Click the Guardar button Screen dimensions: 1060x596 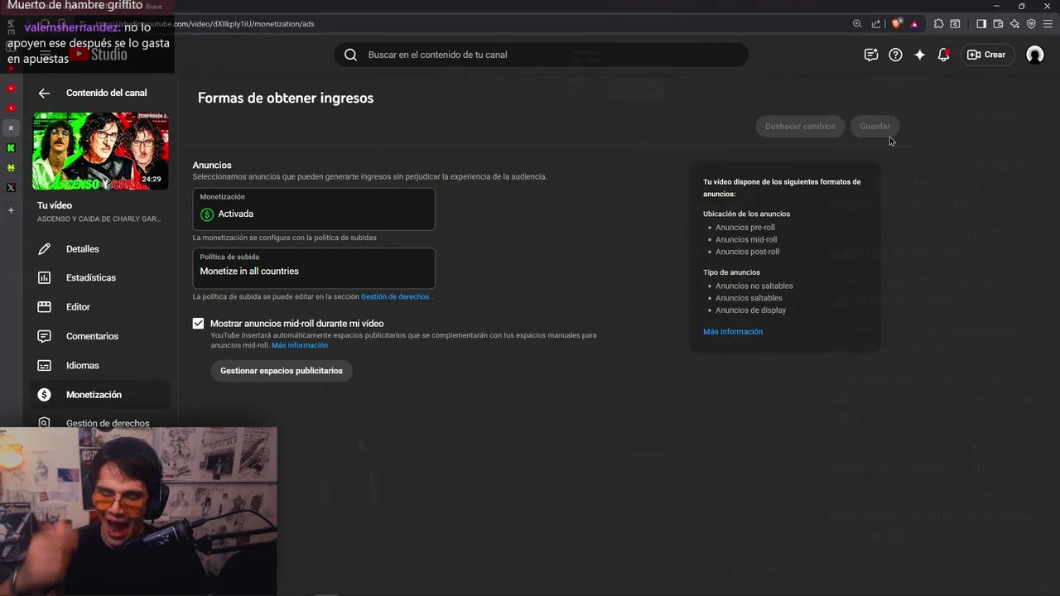(874, 127)
